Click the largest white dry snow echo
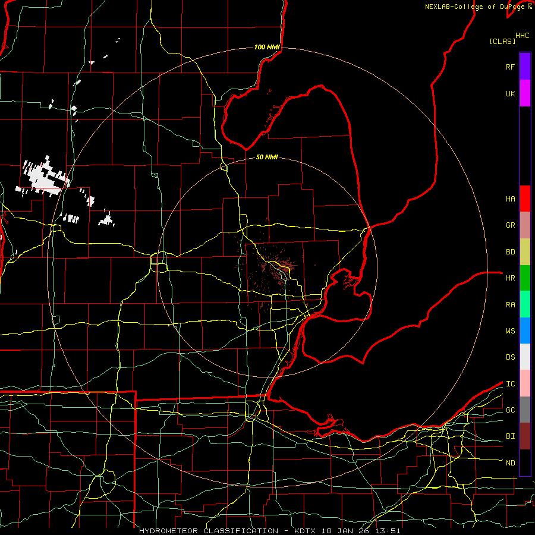The width and height of the screenshot is (535, 535). (43, 178)
